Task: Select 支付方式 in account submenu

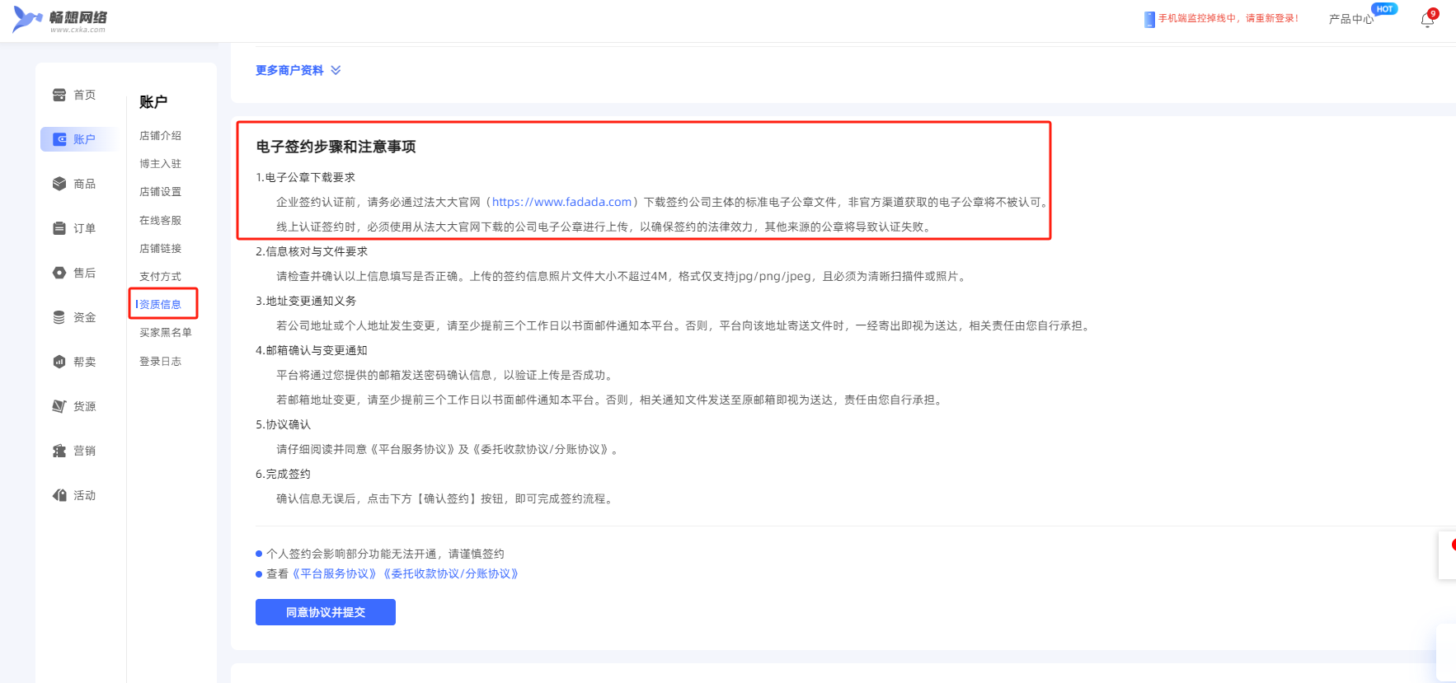Action: (160, 276)
